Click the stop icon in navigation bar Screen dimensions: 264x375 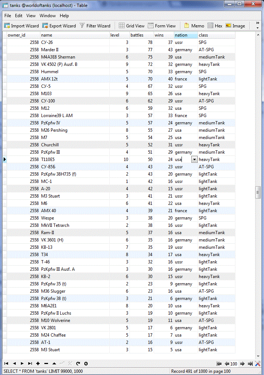pos(86,364)
